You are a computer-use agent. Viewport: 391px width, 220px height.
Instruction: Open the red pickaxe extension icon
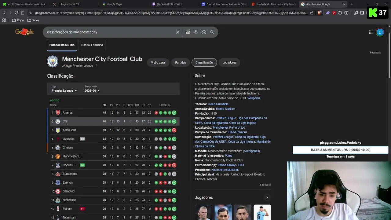[x=334, y=13]
